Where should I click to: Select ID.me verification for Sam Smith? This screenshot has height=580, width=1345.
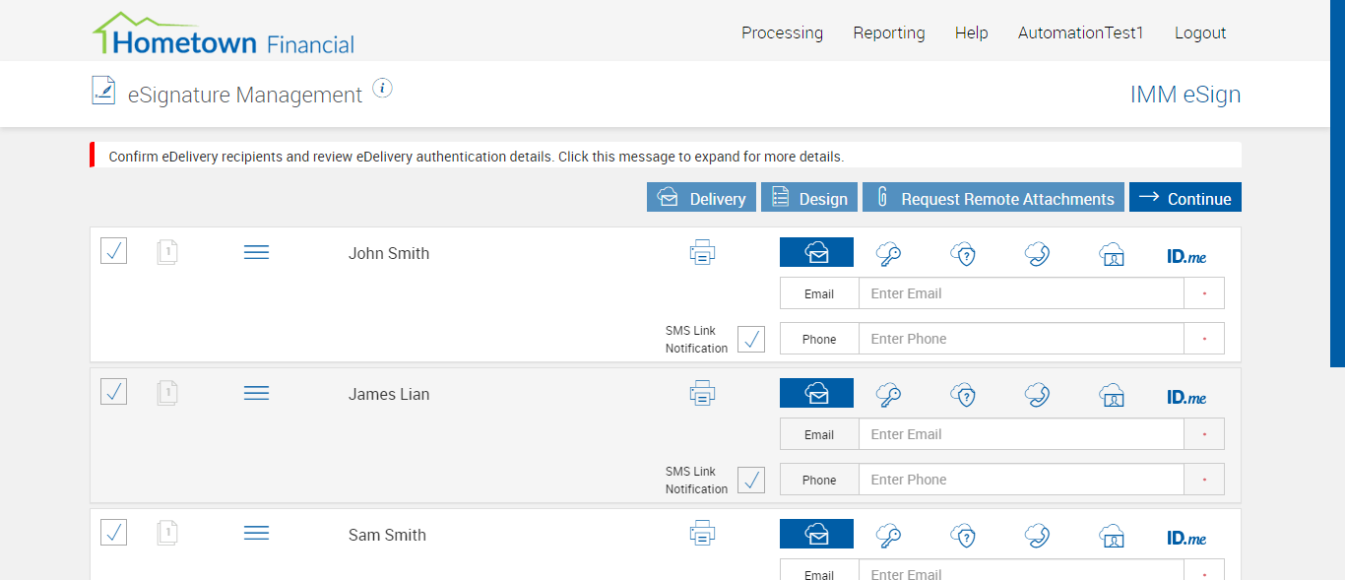pyautogui.click(x=1186, y=538)
